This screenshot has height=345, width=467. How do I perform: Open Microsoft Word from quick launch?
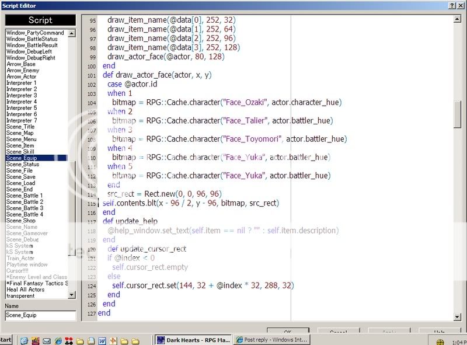[101, 340]
